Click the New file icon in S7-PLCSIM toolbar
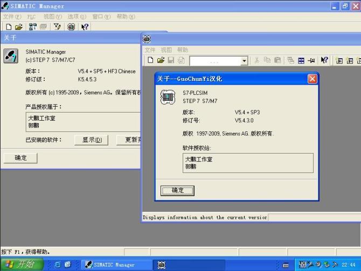 click(x=150, y=60)
